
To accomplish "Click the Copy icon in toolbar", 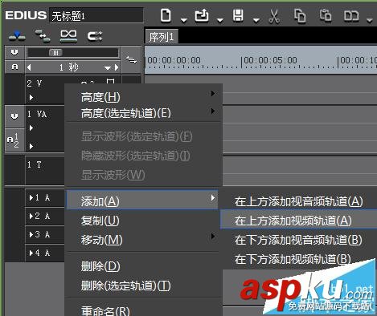I will click(300, 15).
